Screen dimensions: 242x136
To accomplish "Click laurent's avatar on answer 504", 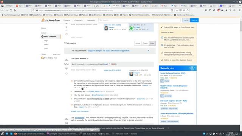I will (131, 74).
